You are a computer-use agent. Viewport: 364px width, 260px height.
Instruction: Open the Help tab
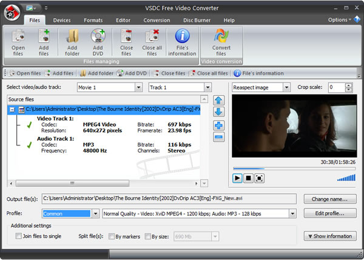coord(229,21)
